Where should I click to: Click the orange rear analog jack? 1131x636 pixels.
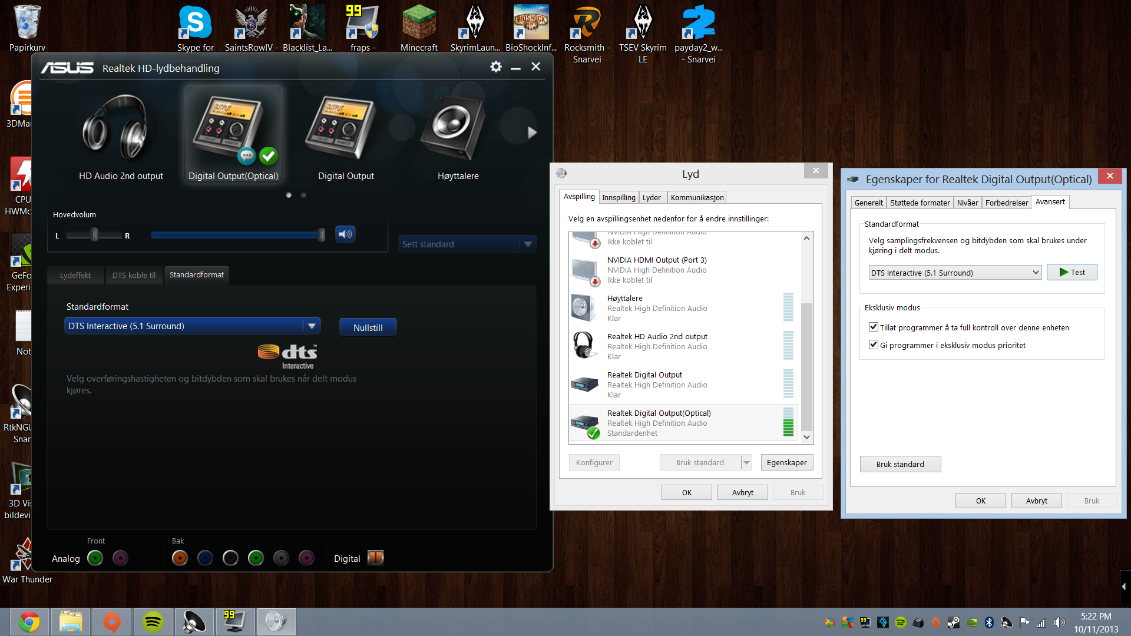click(x=180, y=558)
